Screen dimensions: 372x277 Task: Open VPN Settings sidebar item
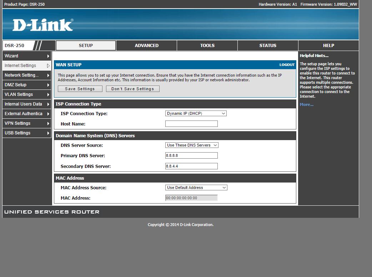27,123
